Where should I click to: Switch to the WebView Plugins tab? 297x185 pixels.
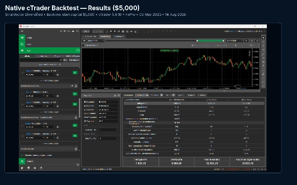pyautogui.click(x=73, y=56)
